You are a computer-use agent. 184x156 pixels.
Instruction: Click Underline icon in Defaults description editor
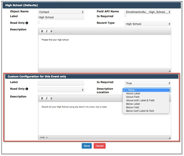coord(51,31)
